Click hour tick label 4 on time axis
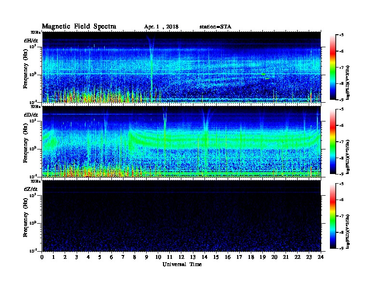 88,257
